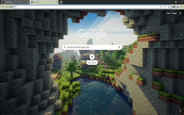
Task: Switch to the Extensions tab
Action: [x=15, y=2]
